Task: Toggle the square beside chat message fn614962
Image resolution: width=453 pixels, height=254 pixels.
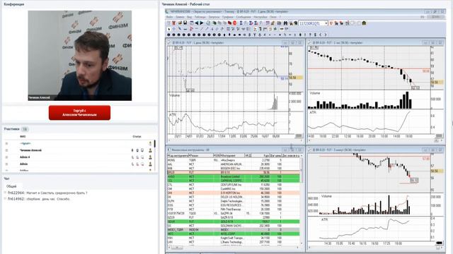Action: 5,199
